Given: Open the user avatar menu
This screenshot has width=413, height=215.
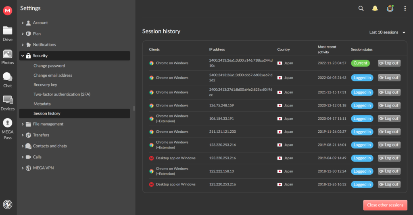Looking at the screenshot, I should [x=390, y=8].
